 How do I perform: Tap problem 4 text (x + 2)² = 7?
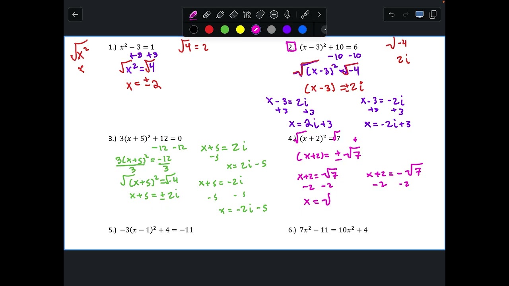pos(320,139)
